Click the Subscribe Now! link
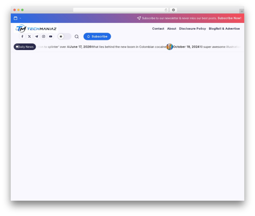255x216 pixels. (x=229, y=18)
